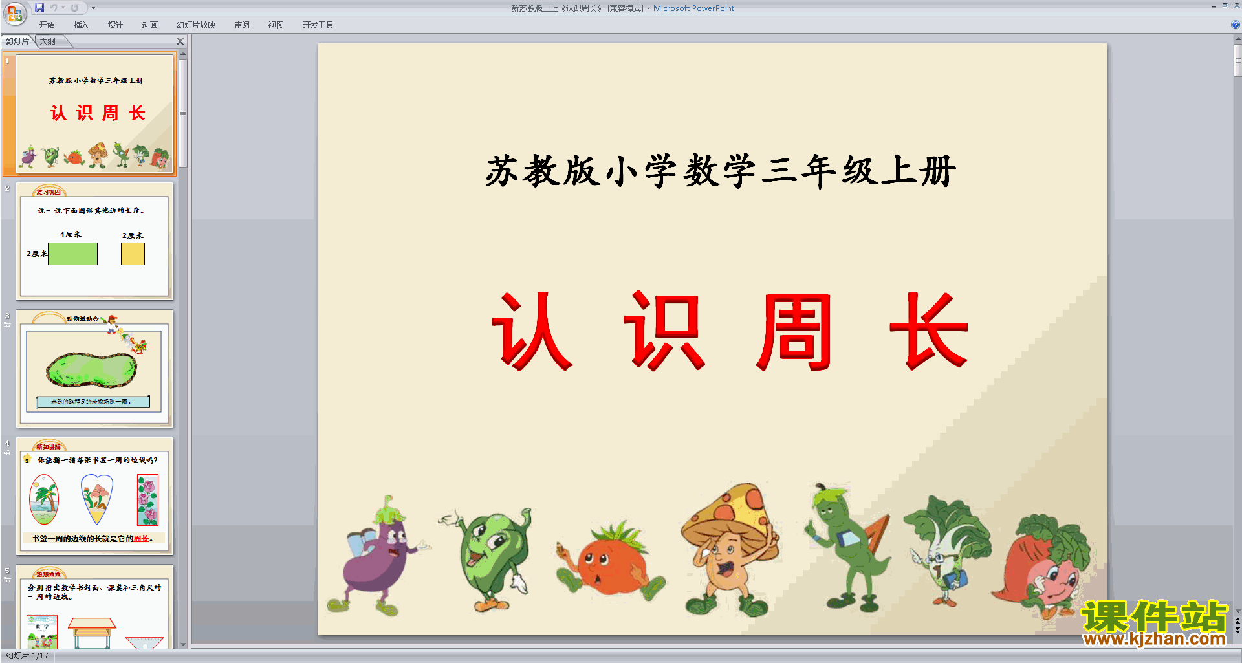This screenshot has height=663, width=1242.
Task: Switch to the 设计 ribbon tab
Action: (x=115, y=25)
